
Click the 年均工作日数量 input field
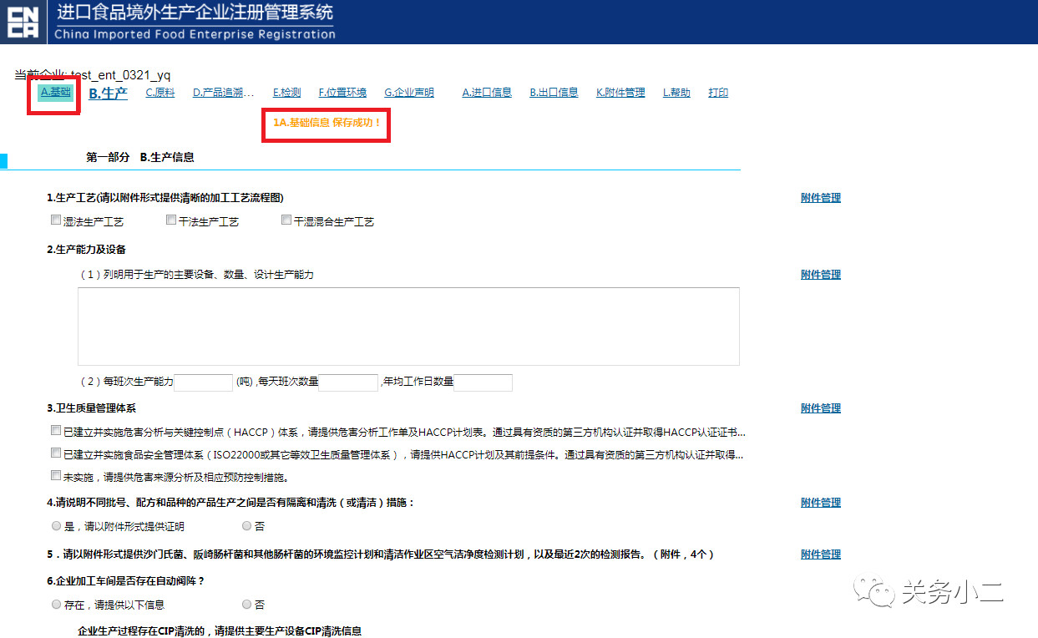point(483,382)
